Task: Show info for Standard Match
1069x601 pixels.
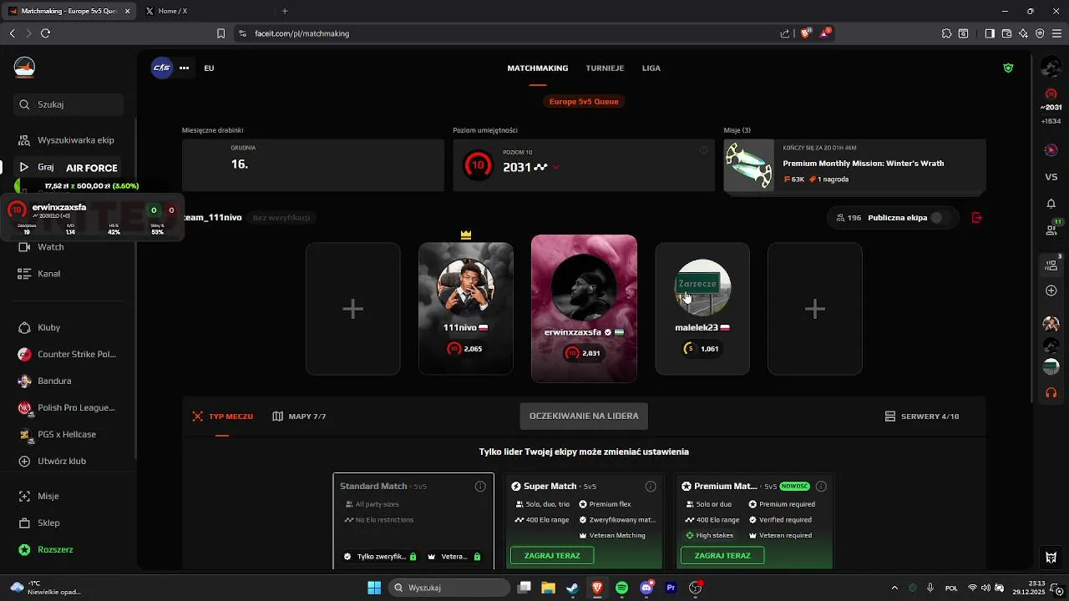Action: 480,486
